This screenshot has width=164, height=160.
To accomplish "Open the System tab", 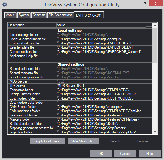I will click(24, 15).
